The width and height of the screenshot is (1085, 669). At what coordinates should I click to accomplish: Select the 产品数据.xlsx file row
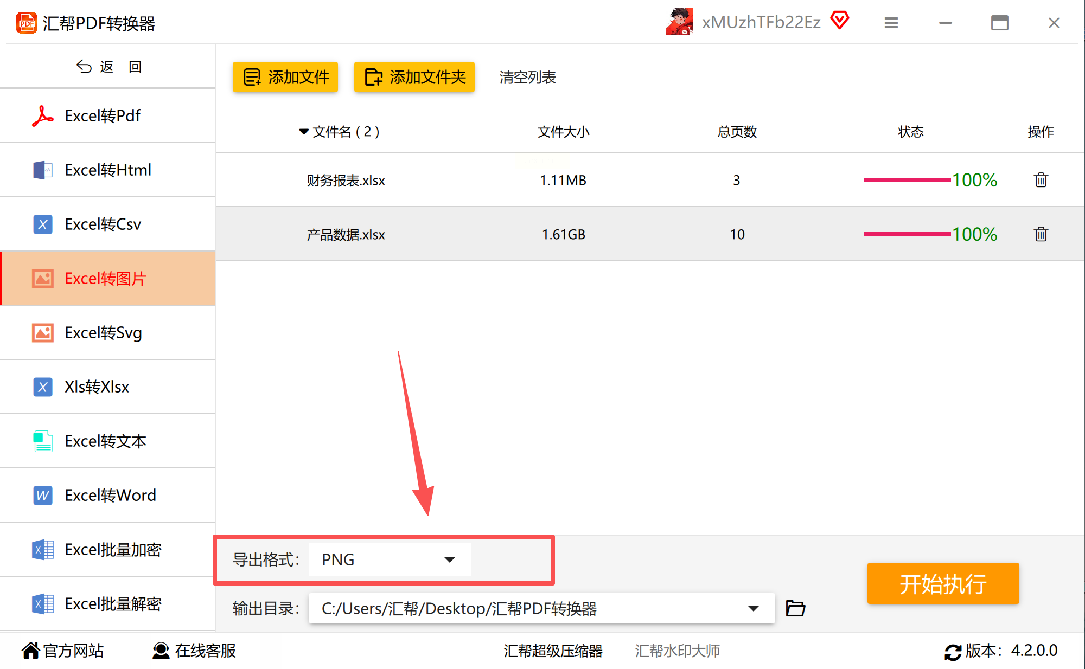(346, 235)
